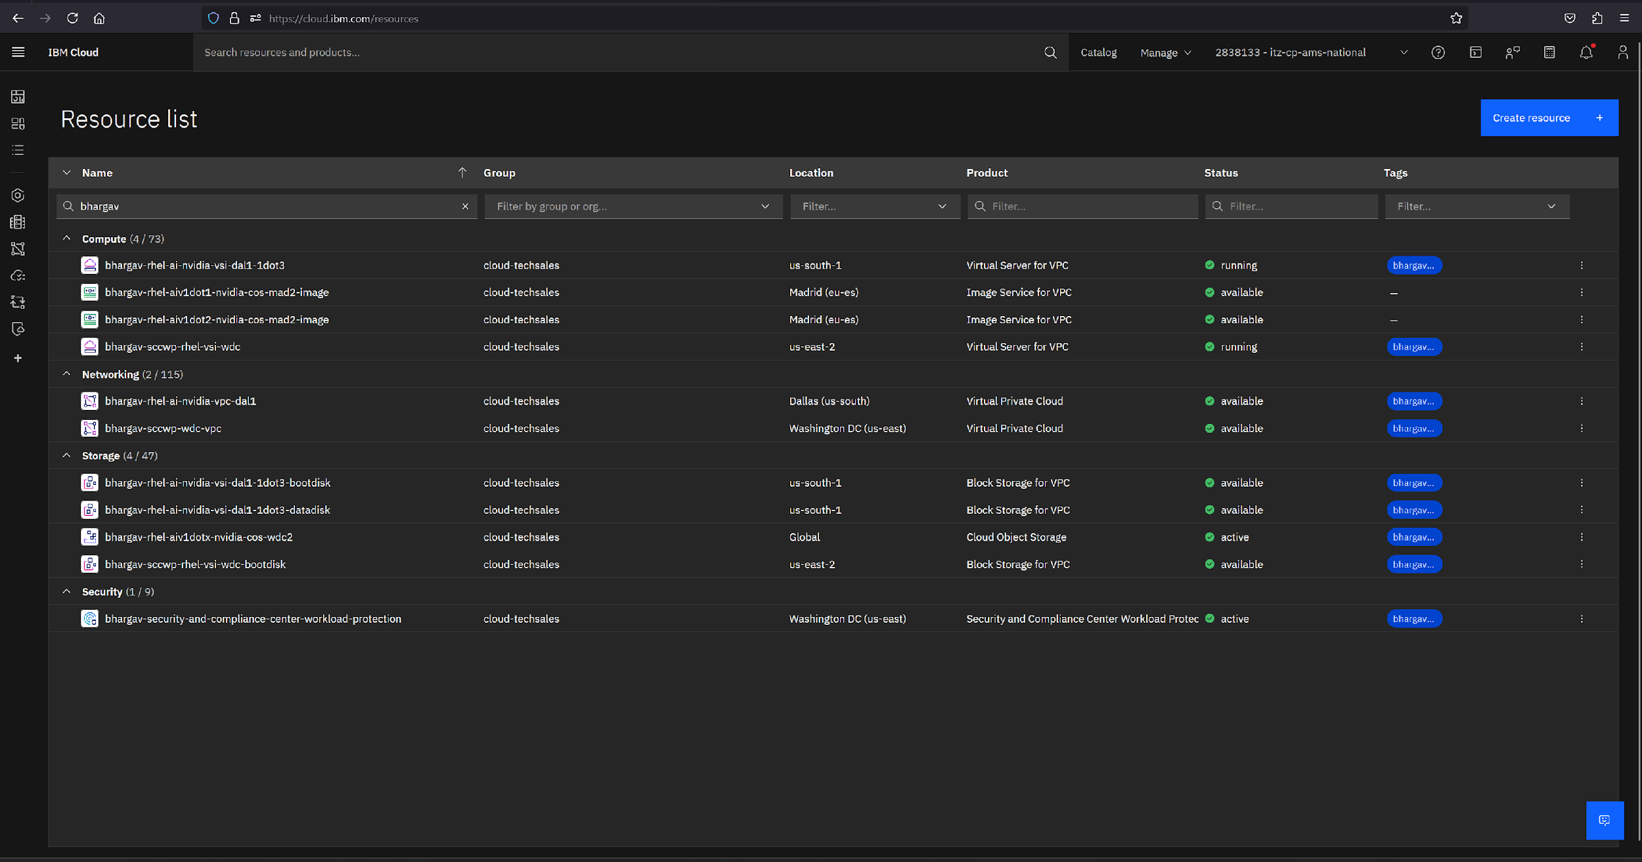Image resolution: width=1642 pixels, height=862 pixels.
Task: Open the Catalog menu item
Action: (1098, 52)
